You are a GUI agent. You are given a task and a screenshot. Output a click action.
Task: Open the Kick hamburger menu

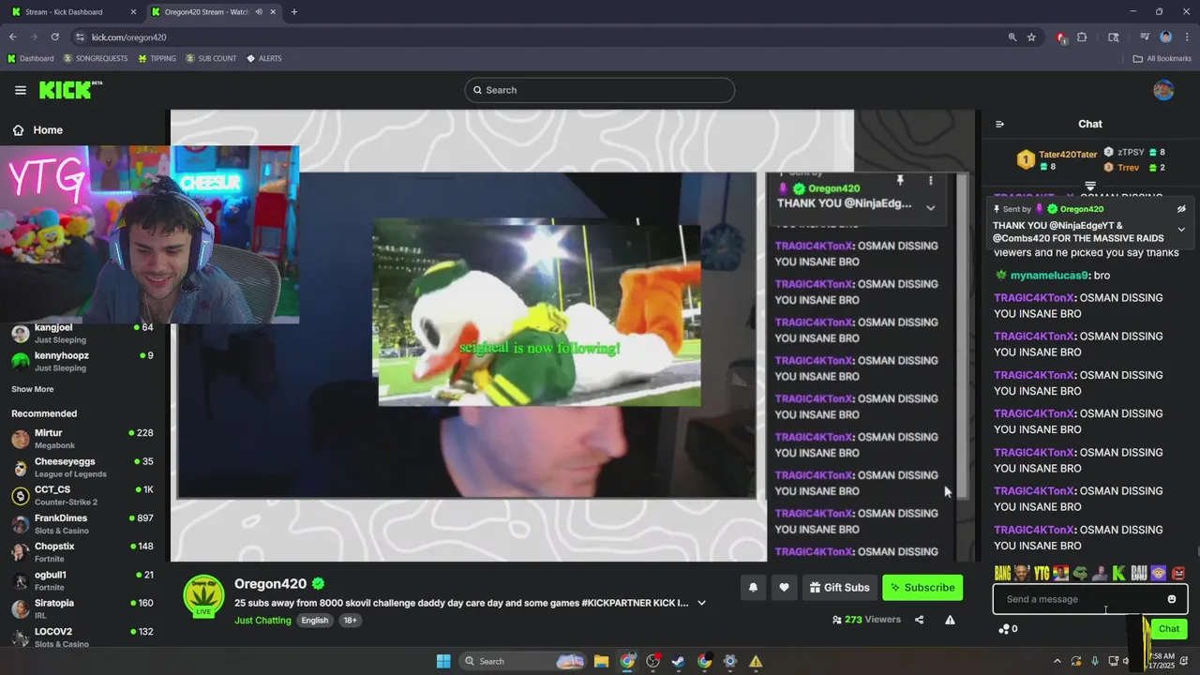(21, 90)
